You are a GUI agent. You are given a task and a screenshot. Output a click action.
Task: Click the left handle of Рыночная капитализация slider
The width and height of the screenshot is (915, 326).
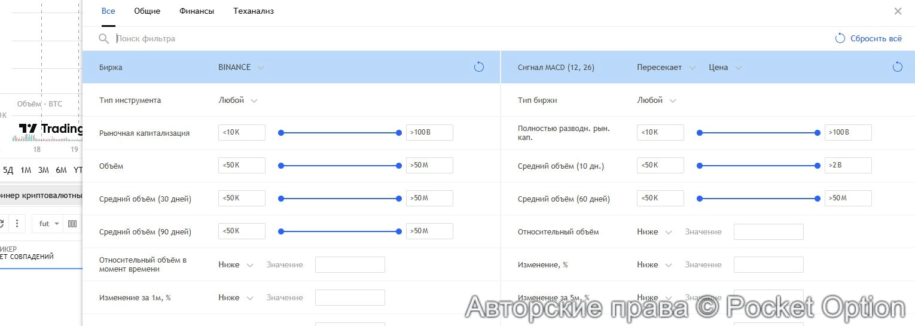click(281, 133)
